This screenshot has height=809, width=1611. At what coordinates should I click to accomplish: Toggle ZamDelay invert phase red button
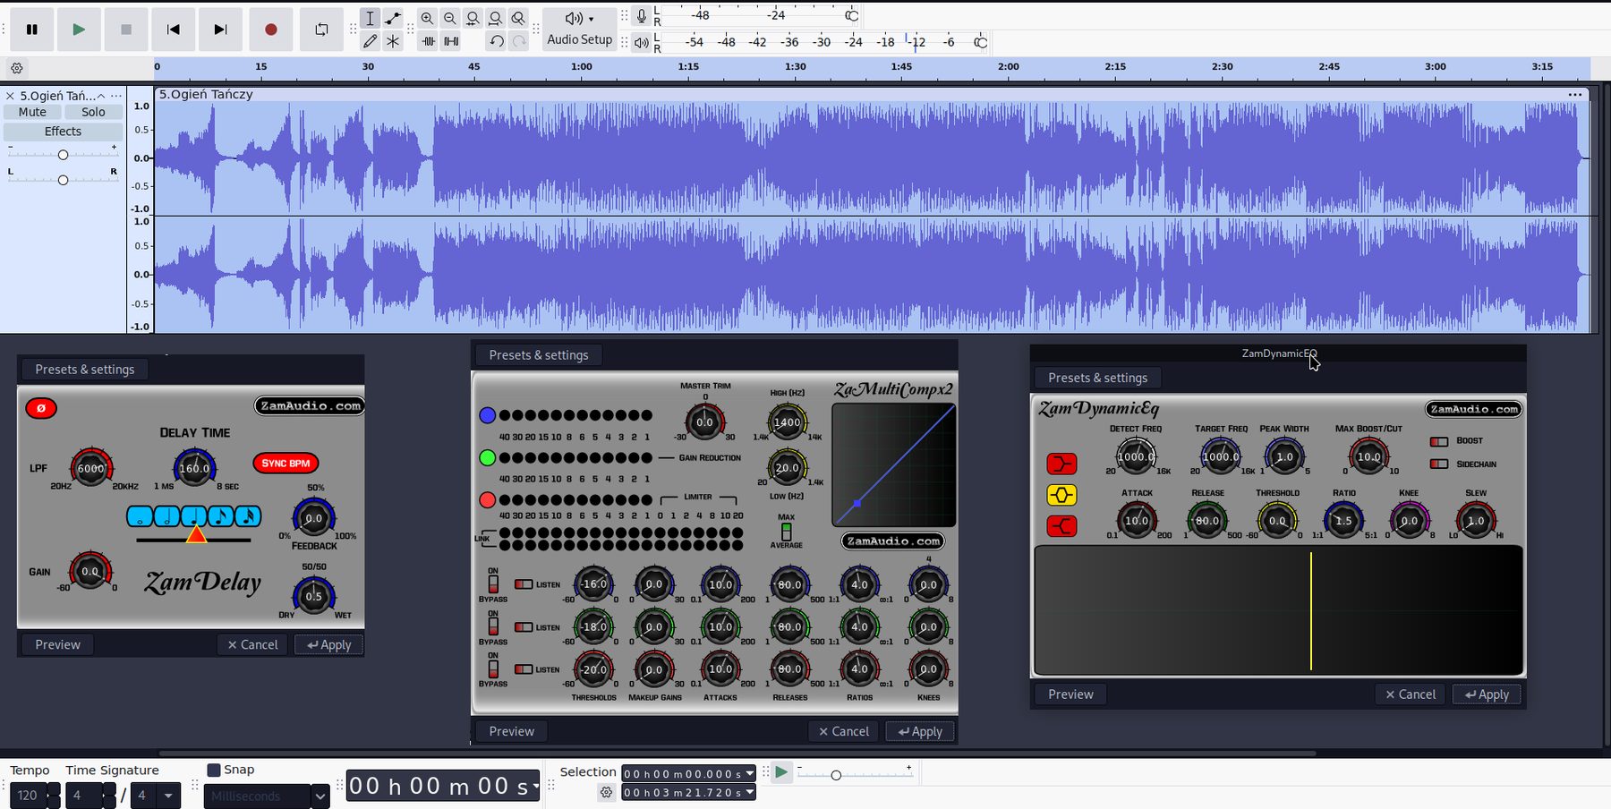[41, 408]
